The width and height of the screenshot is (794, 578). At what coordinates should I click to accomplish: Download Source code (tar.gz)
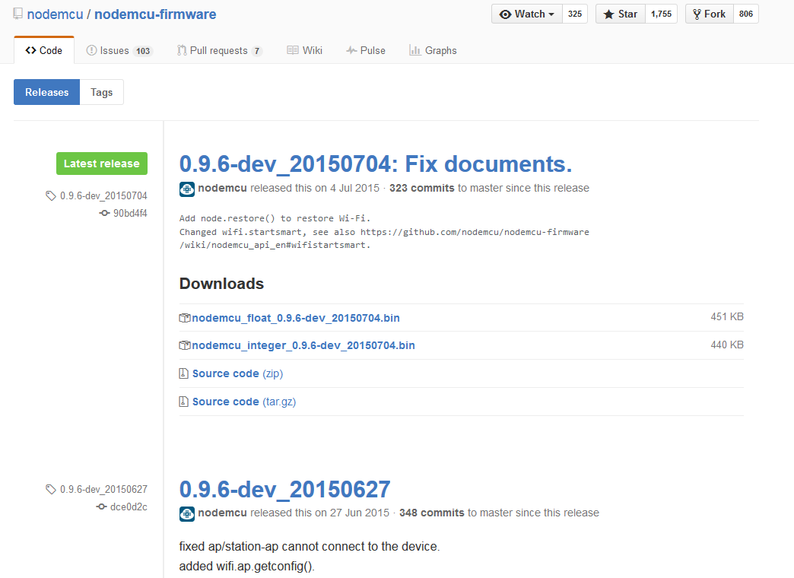pyautogui.click(x=244, y=402)
